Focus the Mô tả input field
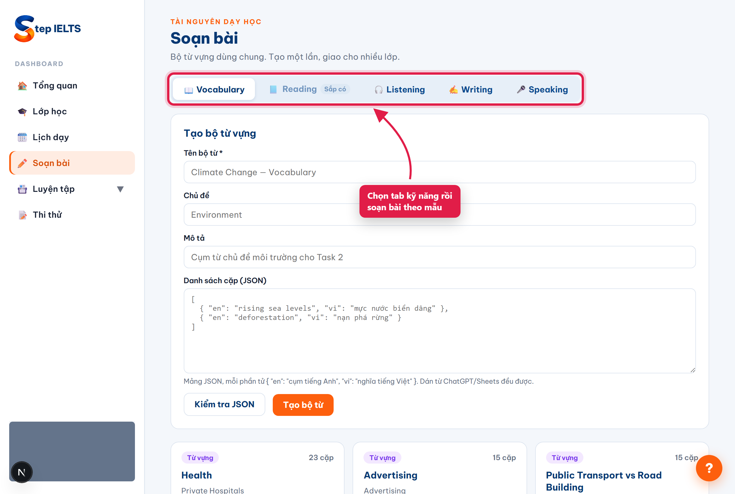This screenshot has height=494, width=735. pos(440,257)
